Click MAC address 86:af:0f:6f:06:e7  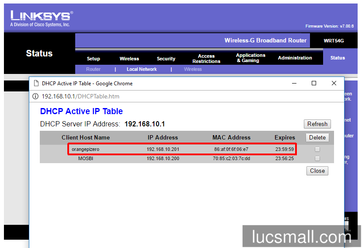(x=231, y=150)
